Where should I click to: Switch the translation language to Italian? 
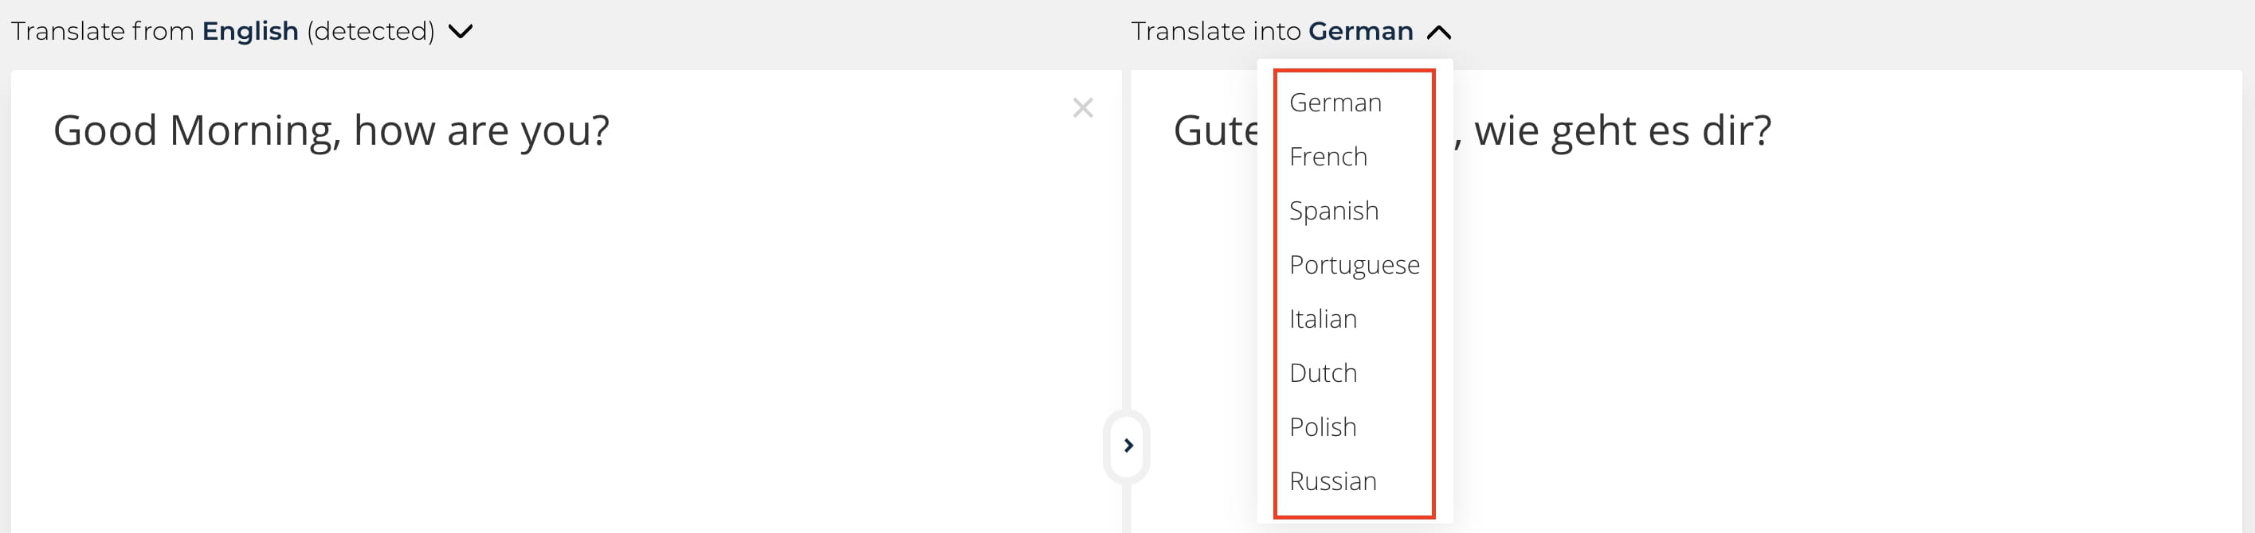(1323, 320)
